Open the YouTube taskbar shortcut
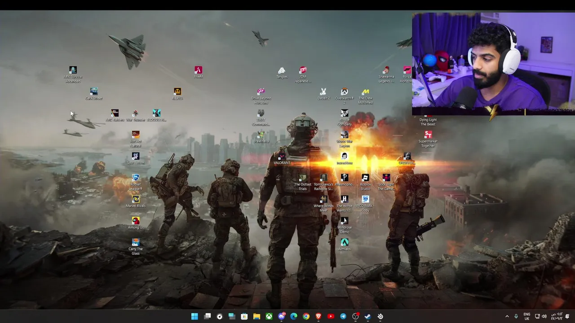Viewport: 575px width, 323px height. [331, 316]
